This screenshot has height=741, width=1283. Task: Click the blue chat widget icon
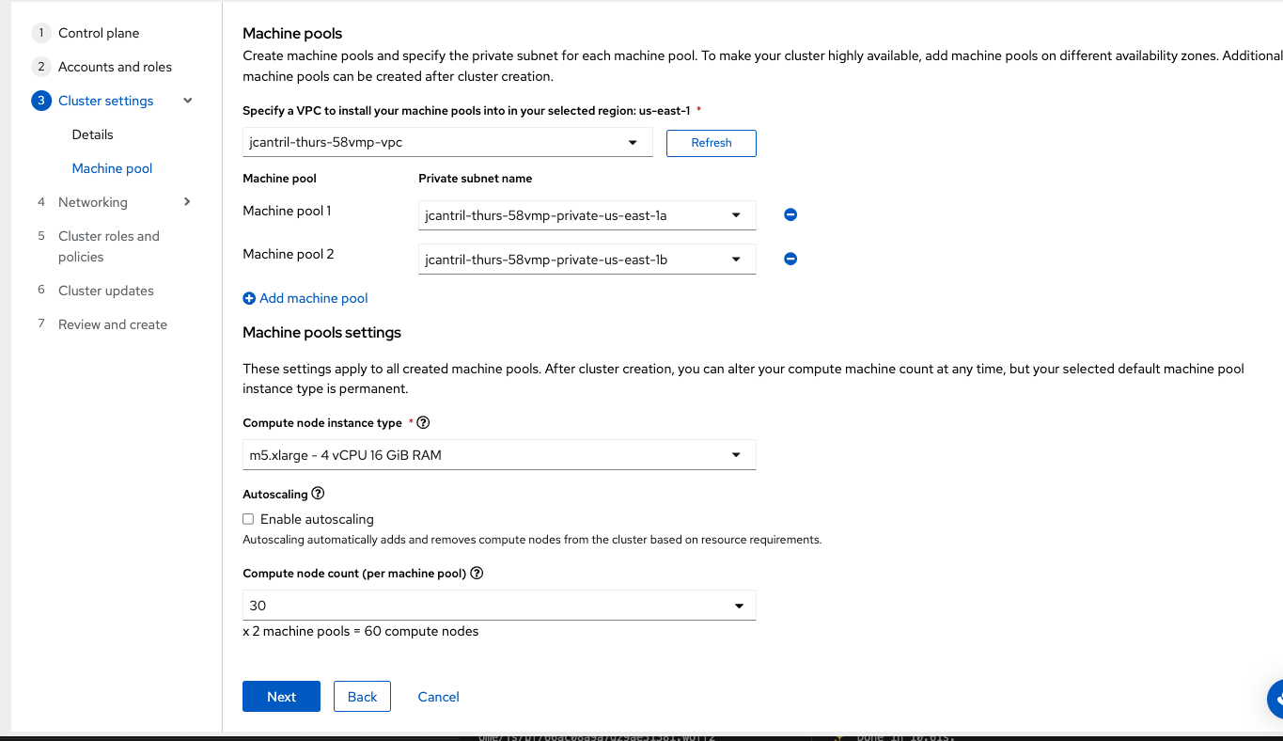(1275, 699)
